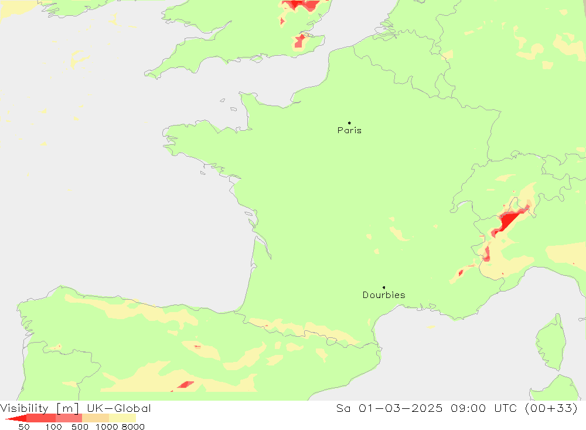Screen dimensions: 586x430
Task: Click the orange 500–1000 m legend swatch
Action: click(x=96, y=418)
